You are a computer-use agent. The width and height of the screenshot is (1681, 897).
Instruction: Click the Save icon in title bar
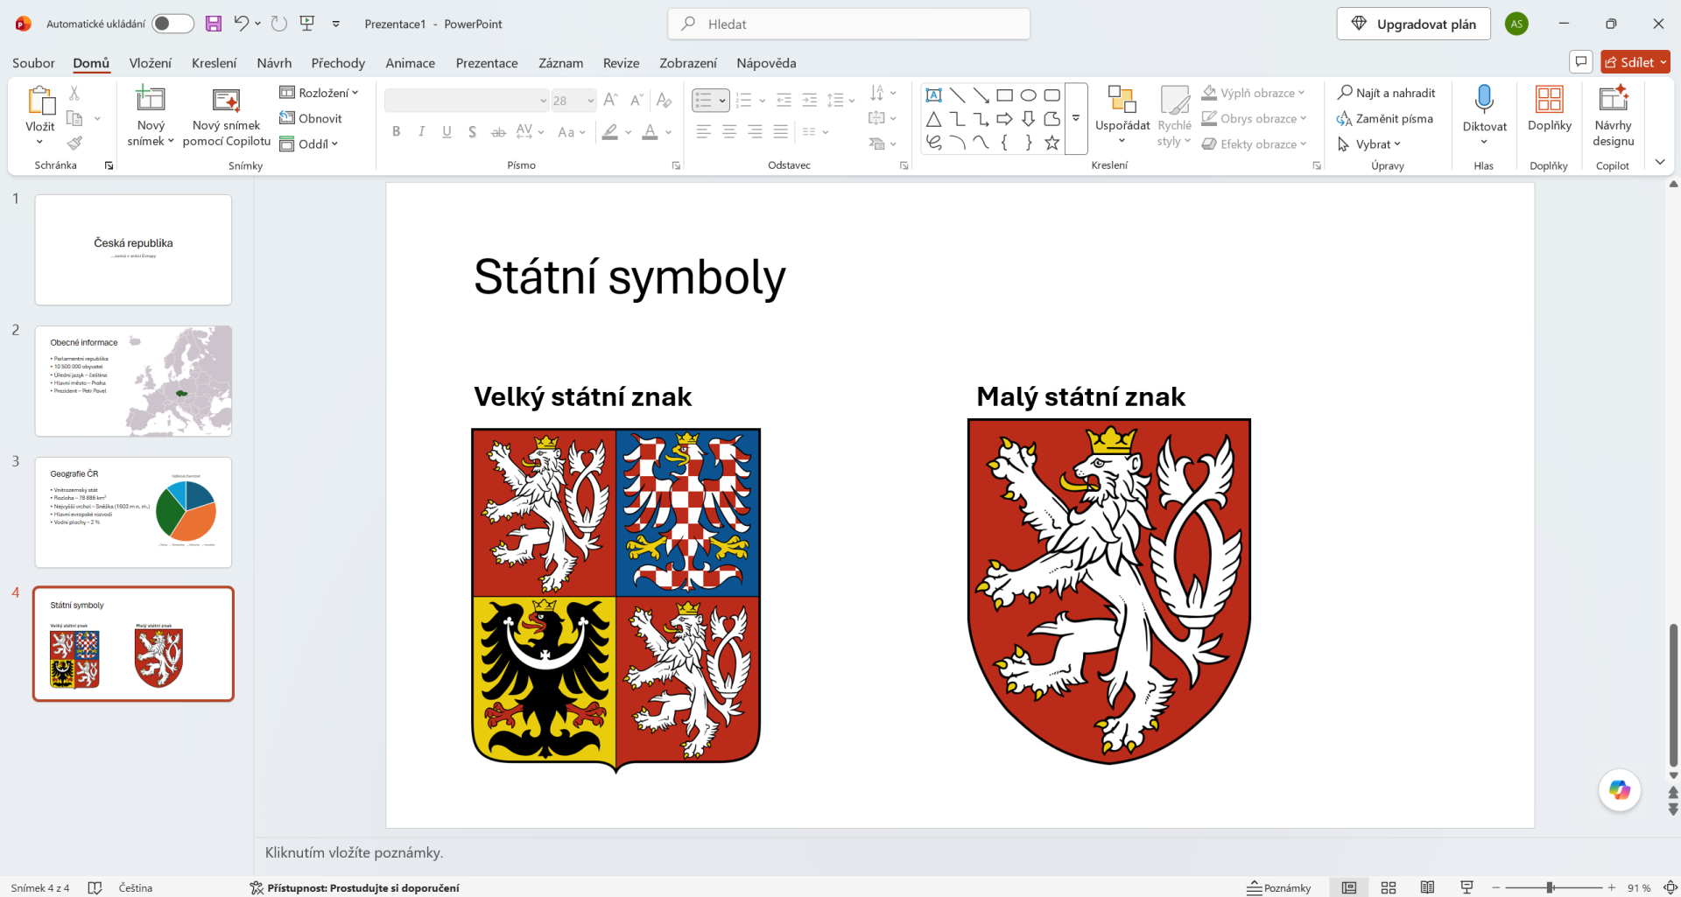point(214,24)
